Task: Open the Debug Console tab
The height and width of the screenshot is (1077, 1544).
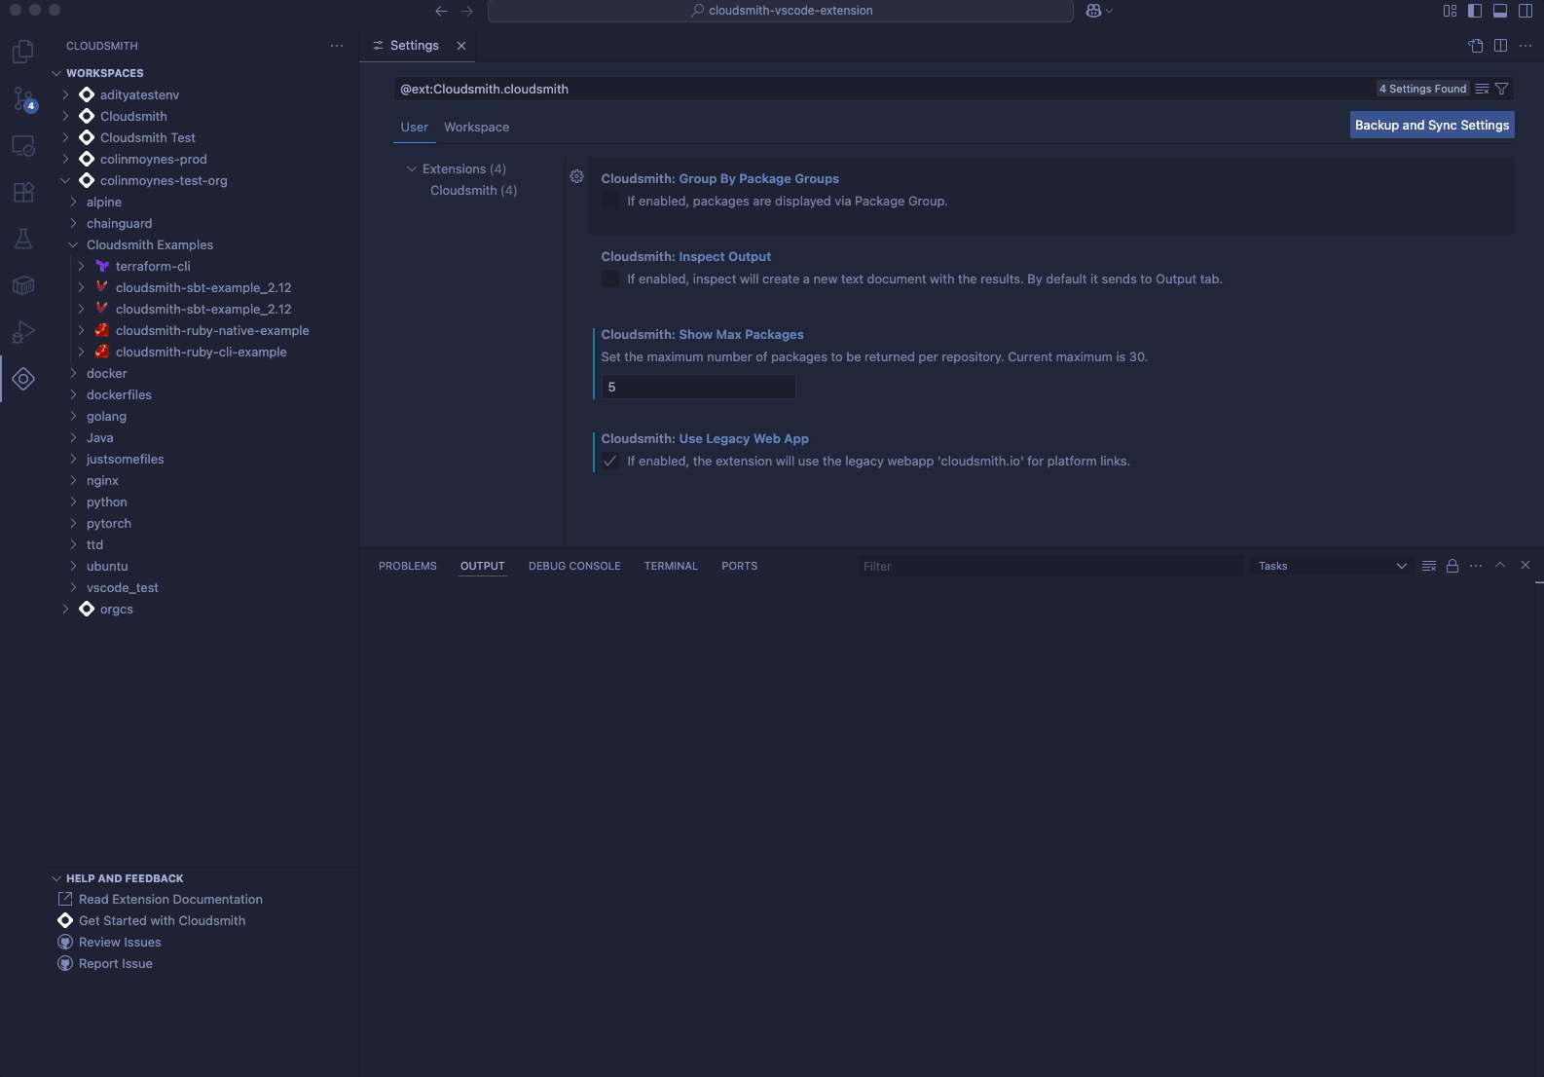Action: [574, 566]
